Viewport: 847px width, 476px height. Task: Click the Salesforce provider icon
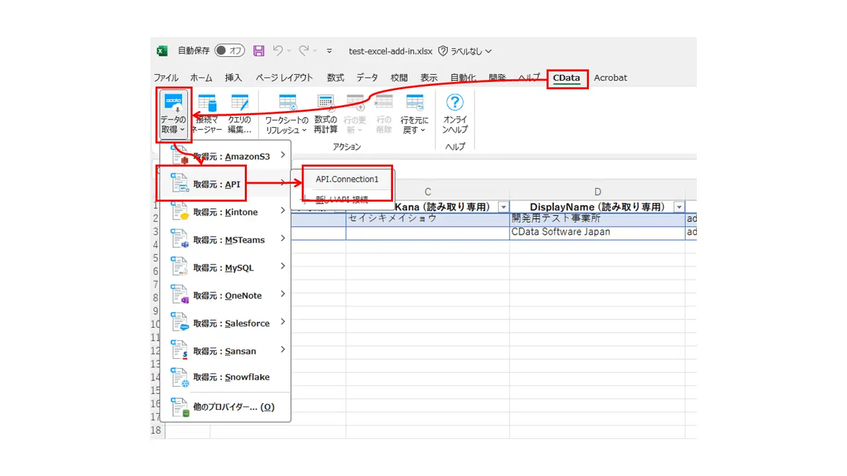179,323
